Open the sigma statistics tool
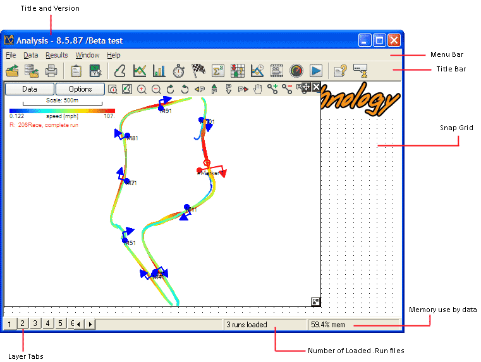481x362 pixels. coord(218,71)
